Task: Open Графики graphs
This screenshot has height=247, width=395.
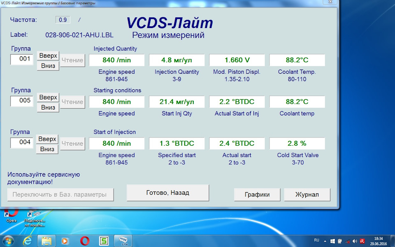Action: coord(257,195)
